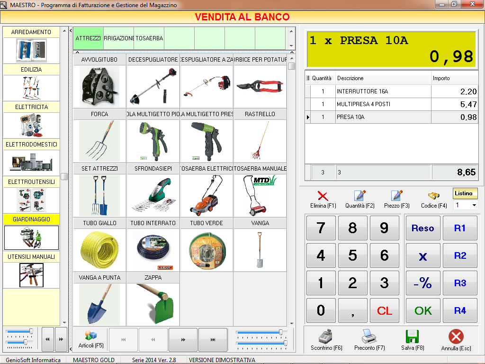This screenshot has width=485, height=364.
Task: Expand the Listino dropdown
Action: coord(472,206)
